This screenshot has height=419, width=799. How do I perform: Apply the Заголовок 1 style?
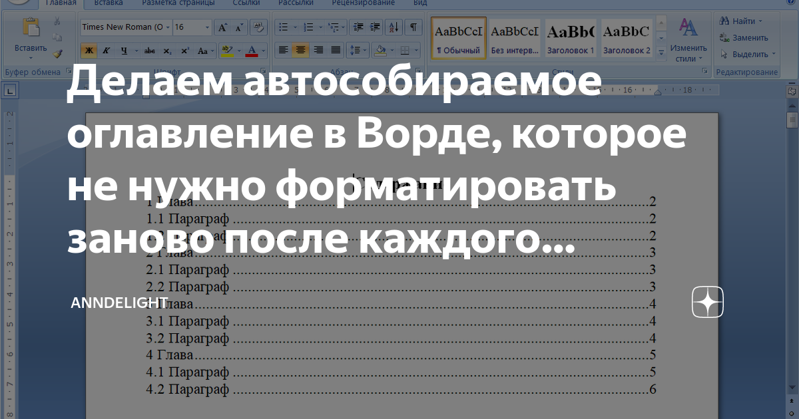pos(571,38)
